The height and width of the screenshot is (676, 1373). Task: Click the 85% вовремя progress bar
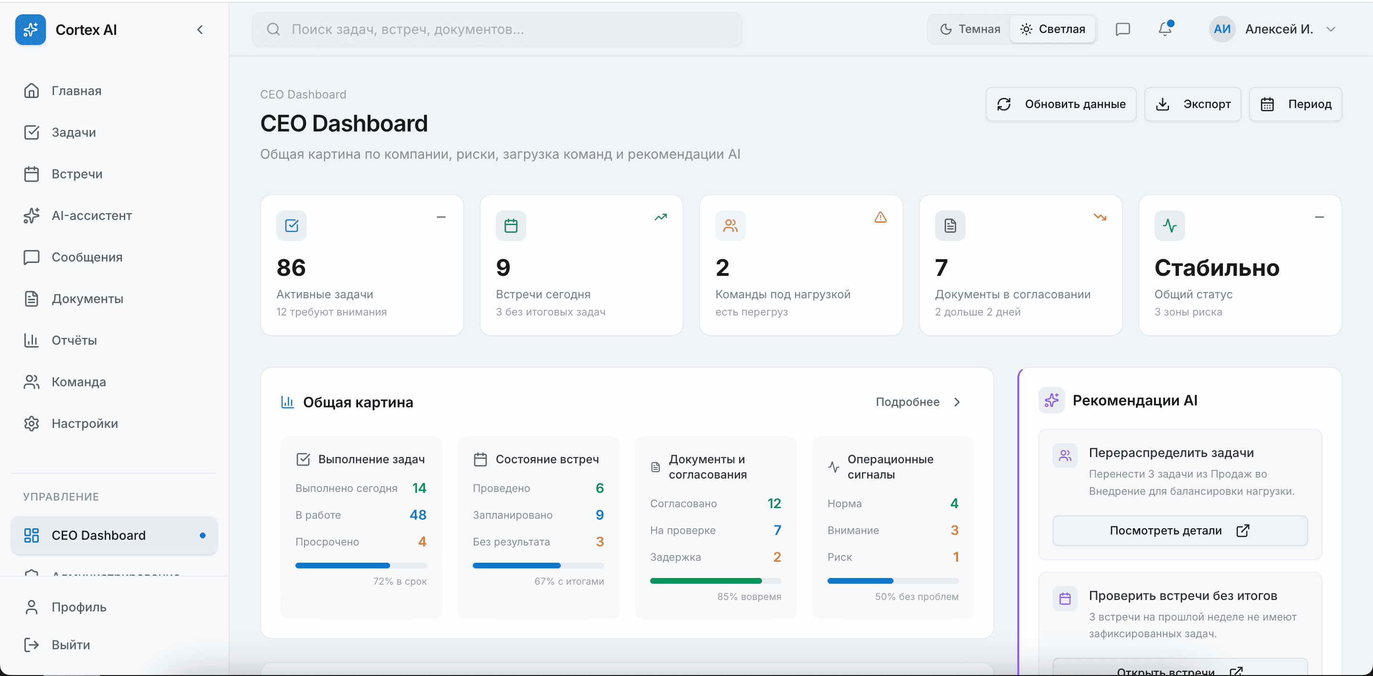[x=715, y=580]
